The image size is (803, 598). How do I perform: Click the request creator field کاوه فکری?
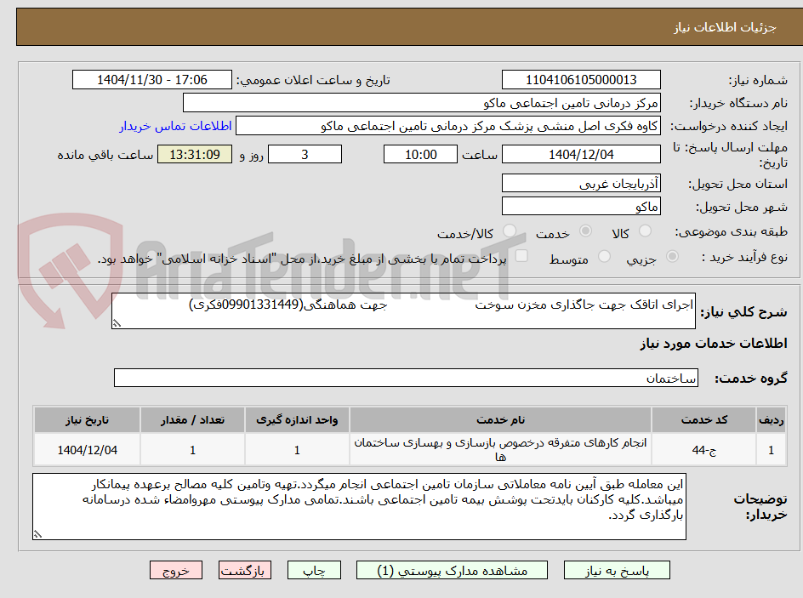tap(448, 126)
